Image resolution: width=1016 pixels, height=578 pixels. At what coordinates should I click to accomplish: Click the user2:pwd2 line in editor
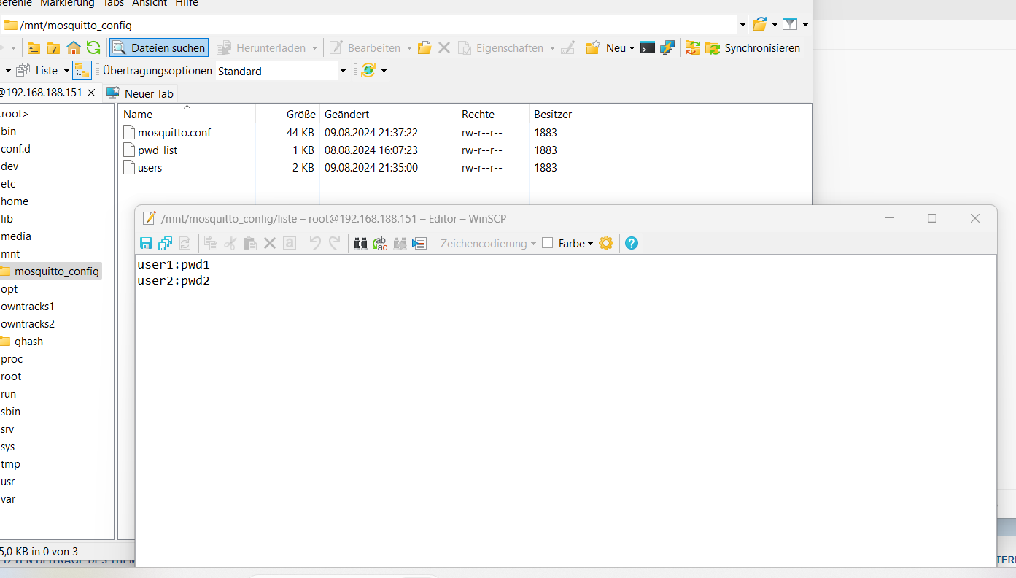coord(174,280)
